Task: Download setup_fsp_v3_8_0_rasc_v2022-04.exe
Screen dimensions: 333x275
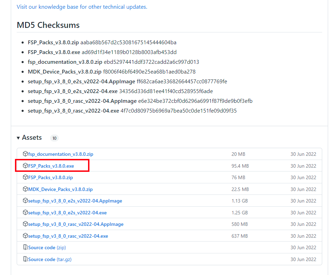Action: pyautogui.click(x=68, y=236)
